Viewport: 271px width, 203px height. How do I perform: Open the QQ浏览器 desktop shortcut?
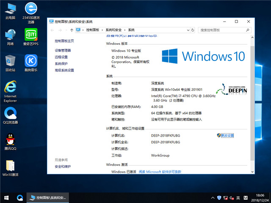coord(10,115)
